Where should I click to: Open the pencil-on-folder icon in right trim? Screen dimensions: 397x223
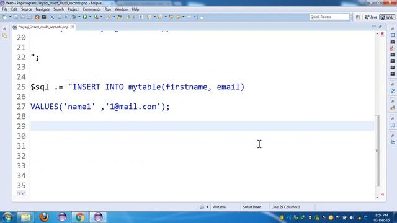393,108
